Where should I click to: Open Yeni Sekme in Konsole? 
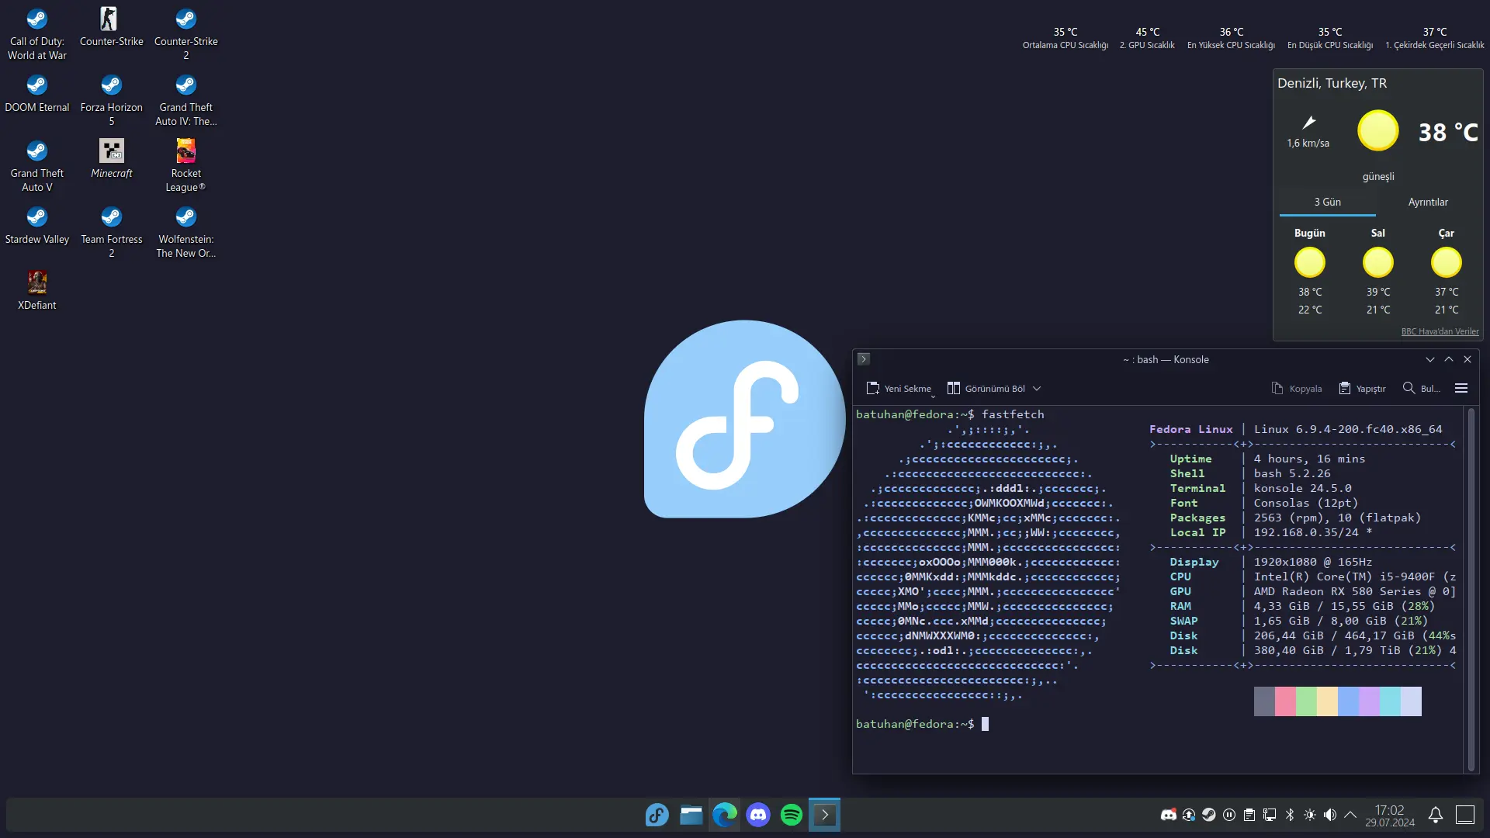coord(899,389)
